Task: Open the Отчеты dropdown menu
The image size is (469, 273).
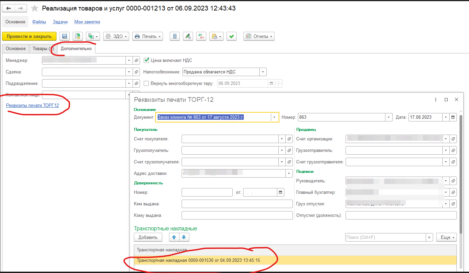Action: point(259,37)
